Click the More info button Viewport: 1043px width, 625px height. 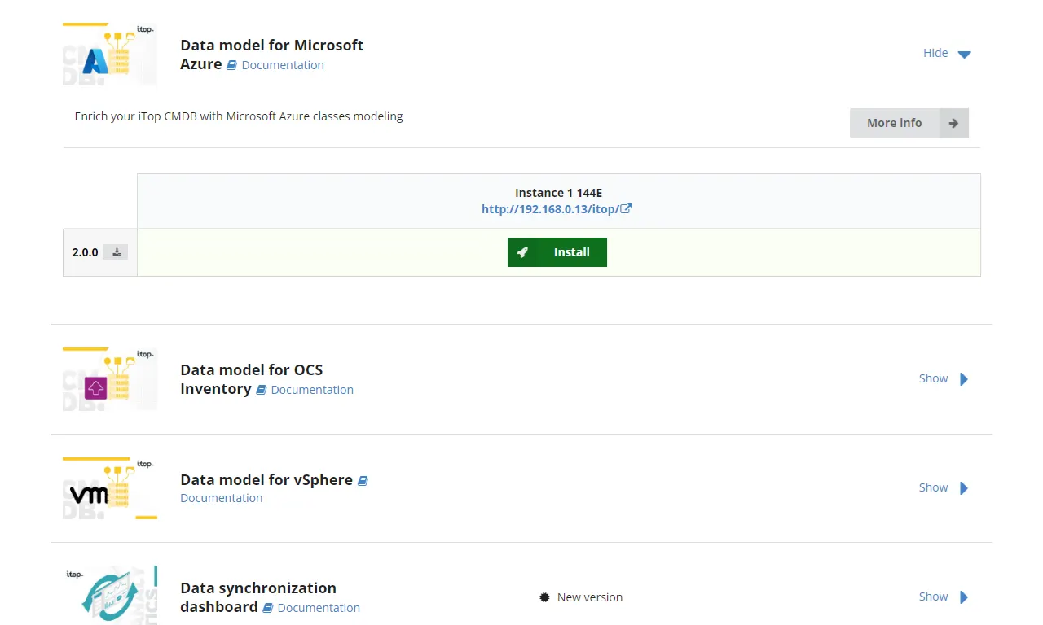[x=909, y=123]
